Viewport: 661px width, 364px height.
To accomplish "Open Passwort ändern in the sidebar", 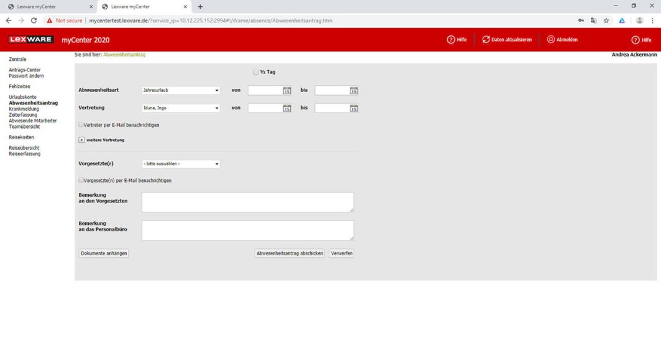I will (26, 76).
